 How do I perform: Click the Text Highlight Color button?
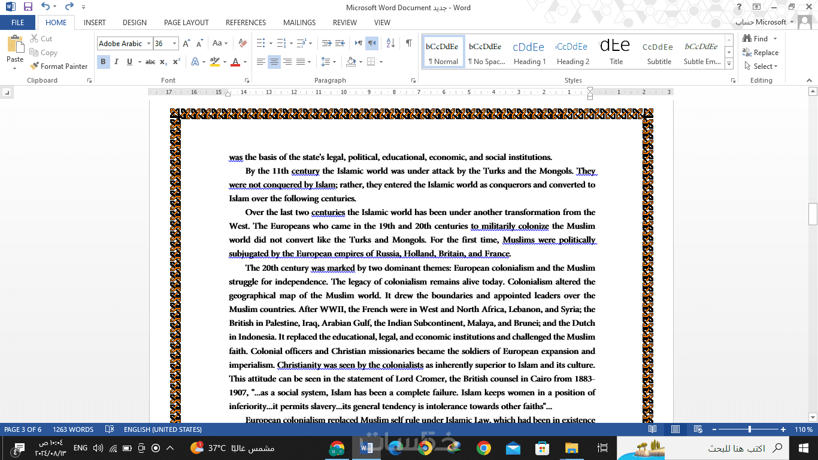(215, 62)
